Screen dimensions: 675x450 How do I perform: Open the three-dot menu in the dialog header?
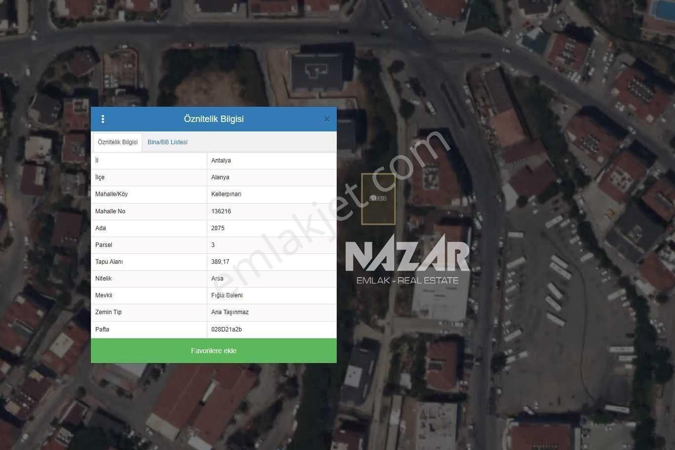coord(103,119)
